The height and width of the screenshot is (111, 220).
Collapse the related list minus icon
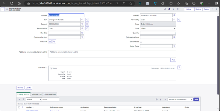[x=165, y=99]
